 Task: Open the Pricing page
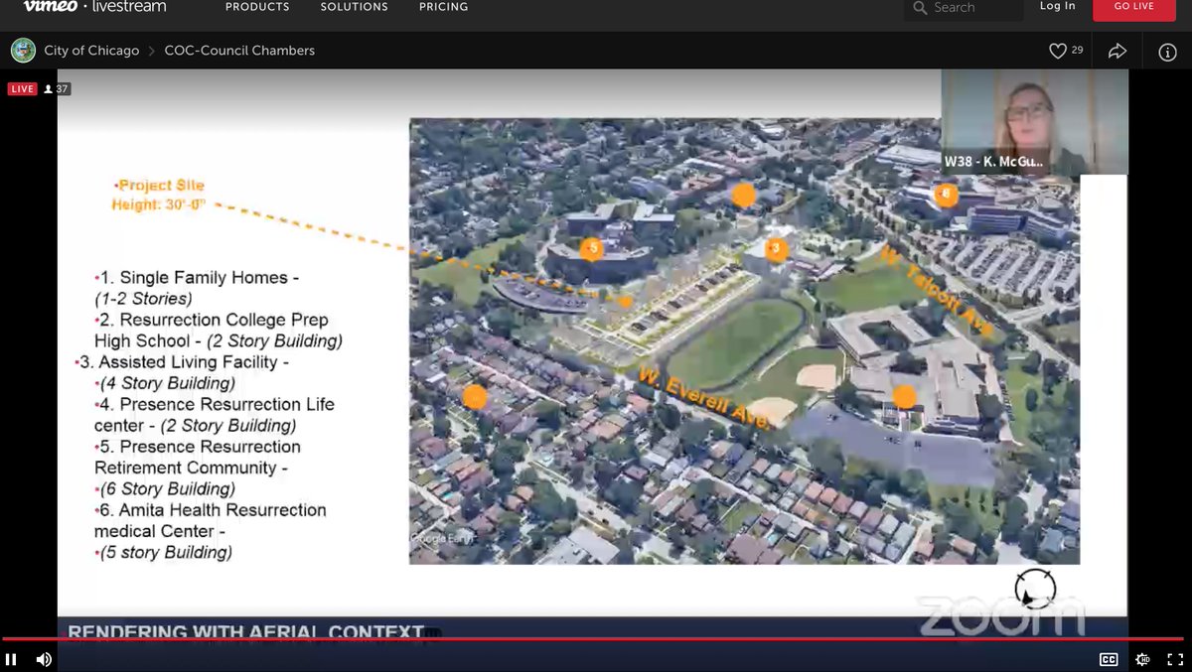pos(443,7)
